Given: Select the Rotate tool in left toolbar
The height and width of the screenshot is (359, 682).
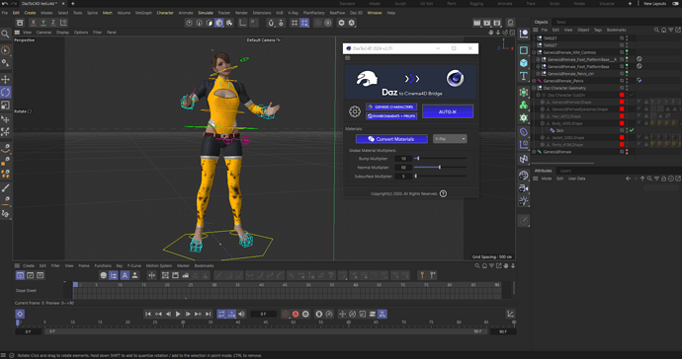Looking at the screenshot, I should click(x=5, y=92).
